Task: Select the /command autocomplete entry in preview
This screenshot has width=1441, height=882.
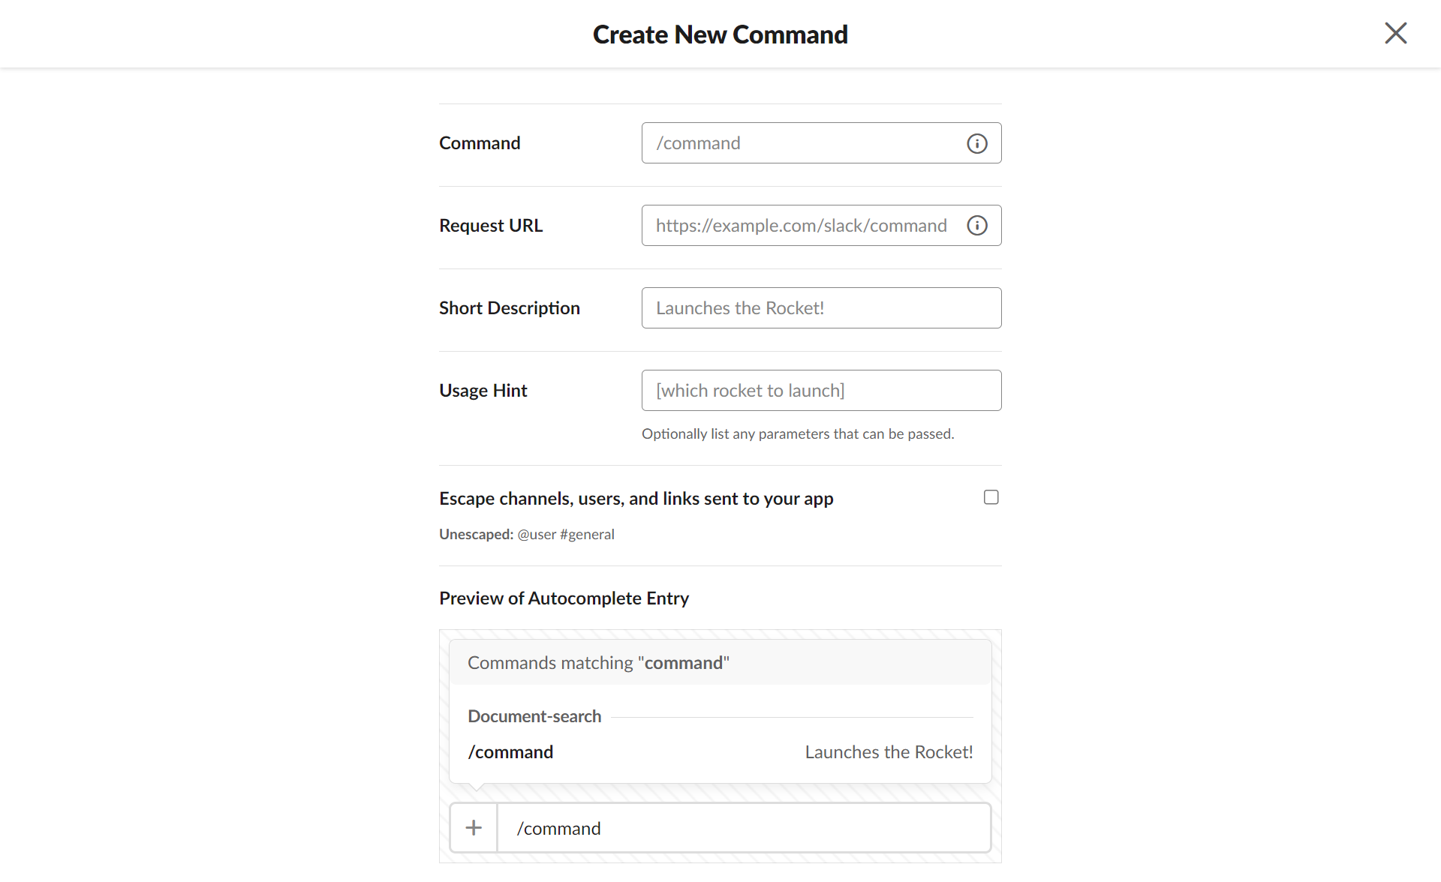Action: coord(510,752)
